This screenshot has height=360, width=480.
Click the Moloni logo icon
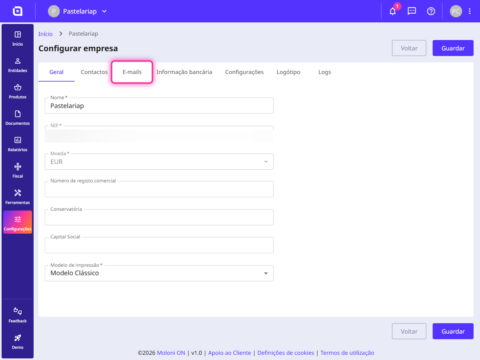pos(18,11)
